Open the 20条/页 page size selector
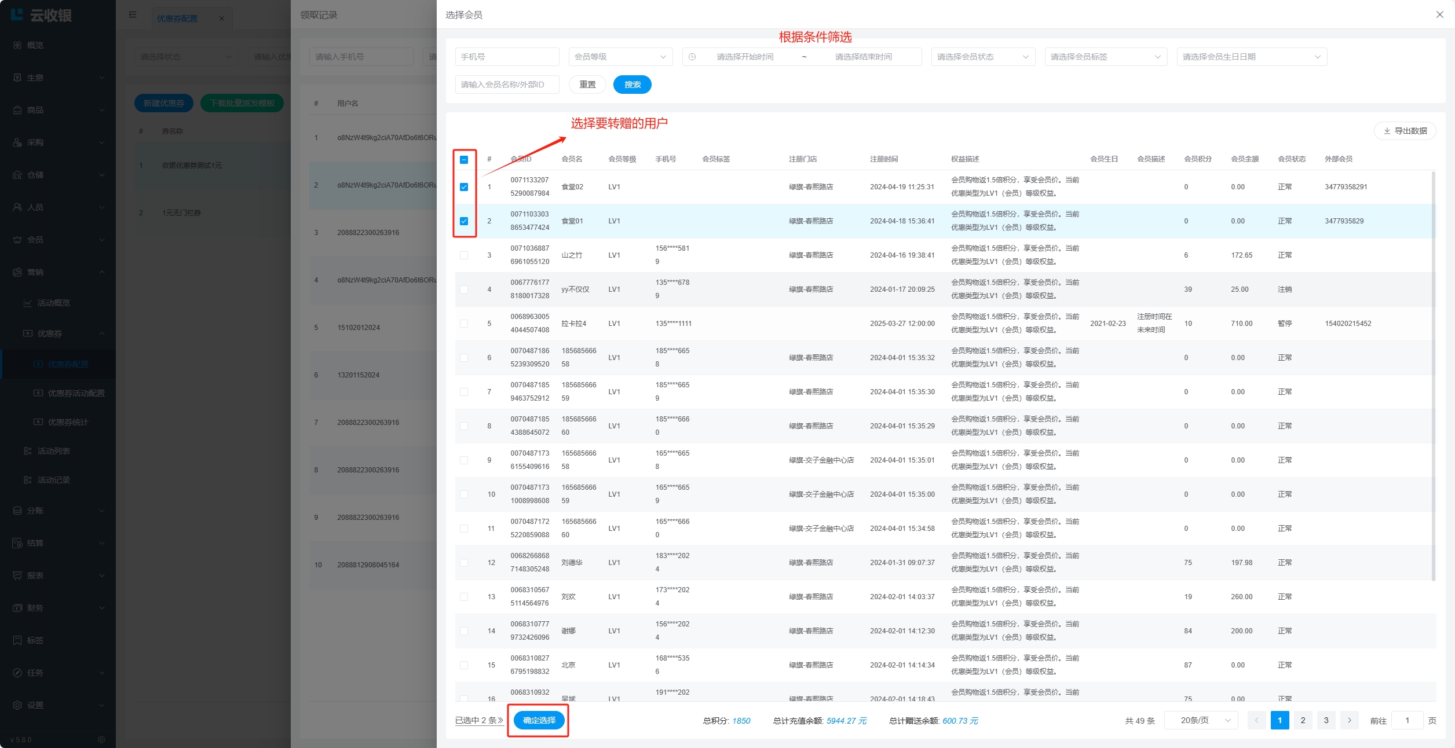 [1201, 720]
